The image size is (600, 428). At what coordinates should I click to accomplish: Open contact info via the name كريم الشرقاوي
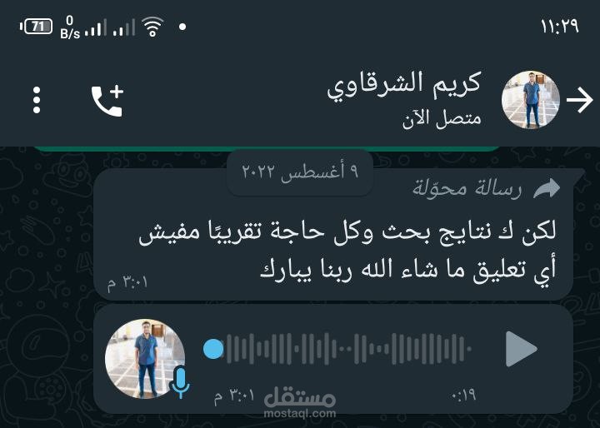click(403, 85)
